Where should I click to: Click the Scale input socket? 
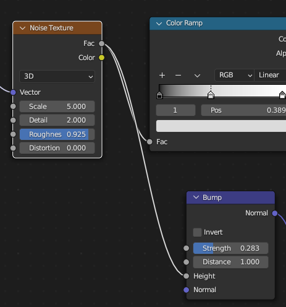[x=13, y=106]
